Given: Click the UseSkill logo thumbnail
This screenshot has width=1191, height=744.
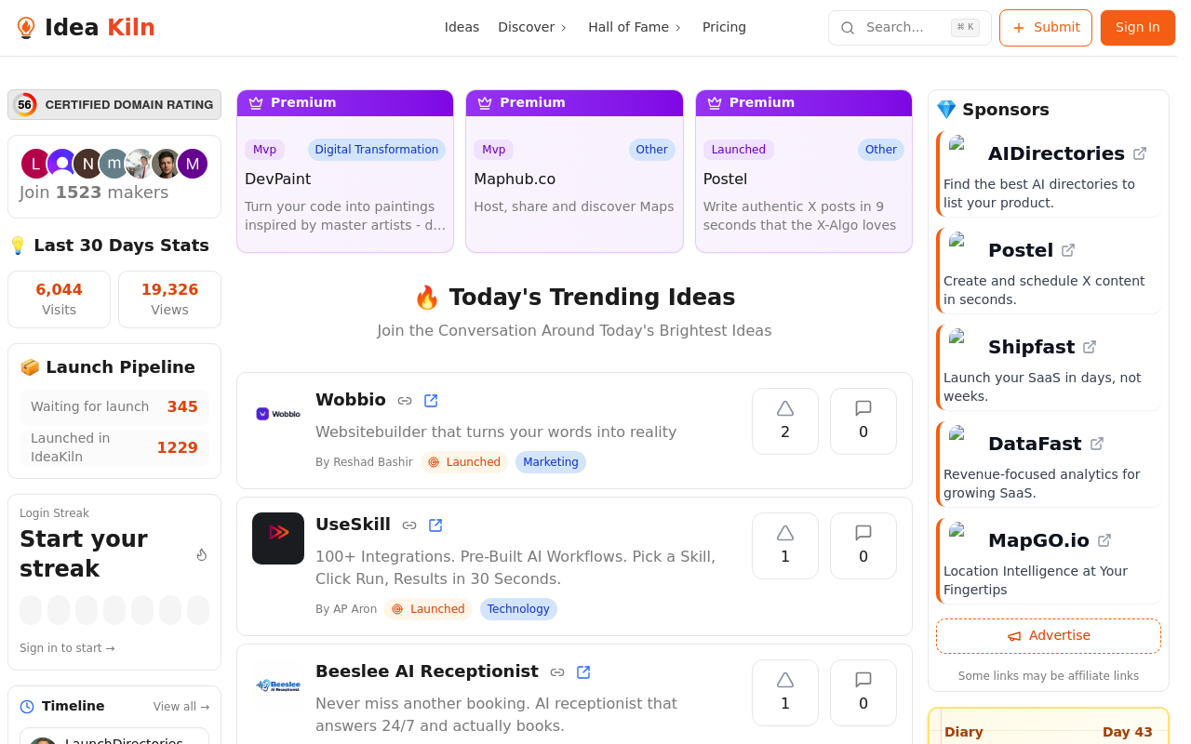Looking at the screenshot, I should click(278, 538).
